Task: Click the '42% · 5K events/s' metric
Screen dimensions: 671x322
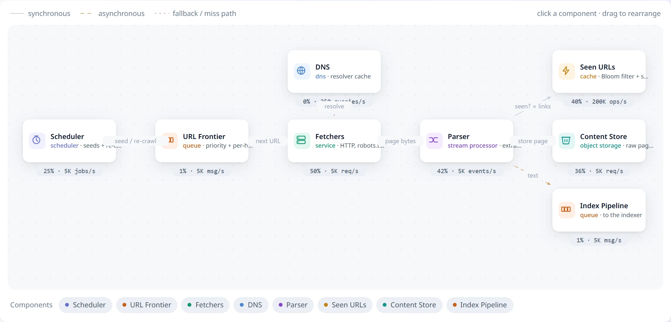Action: (467, 171)
